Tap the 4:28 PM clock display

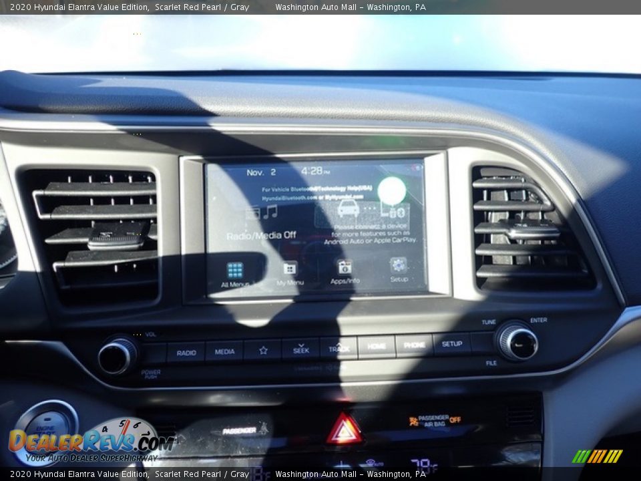point(315,171)
